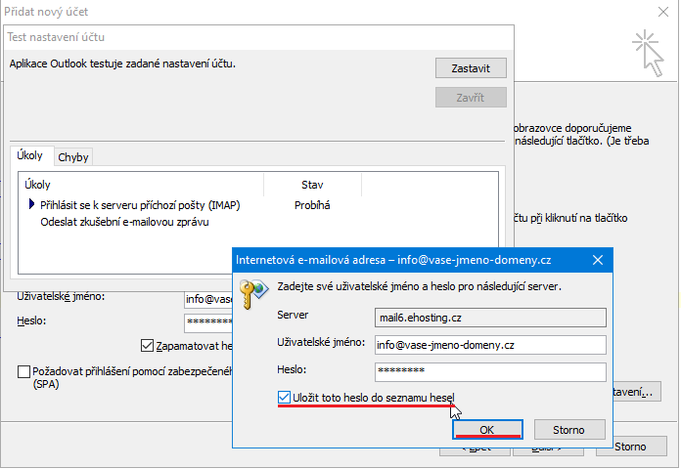Screen dimensions: 681x469
Task: Close the internet e-mail address password dialog
Action: click(598, 260)
